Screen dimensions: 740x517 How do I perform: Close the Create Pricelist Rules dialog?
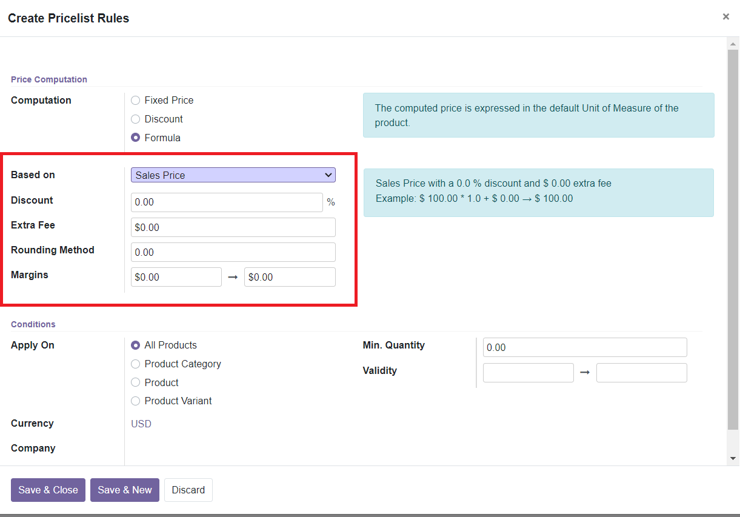725,16
